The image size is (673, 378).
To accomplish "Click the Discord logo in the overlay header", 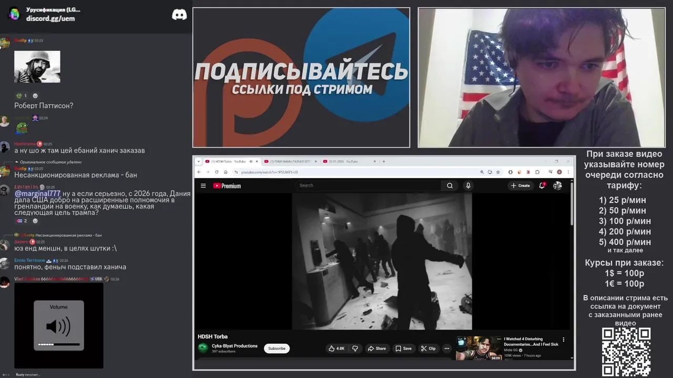I will tap(179, 14).
